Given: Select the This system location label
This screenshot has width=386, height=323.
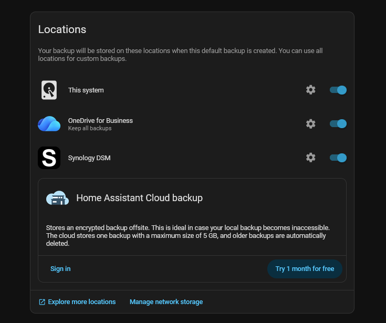Looking at the screenshot, I should (x=86, y=90).
